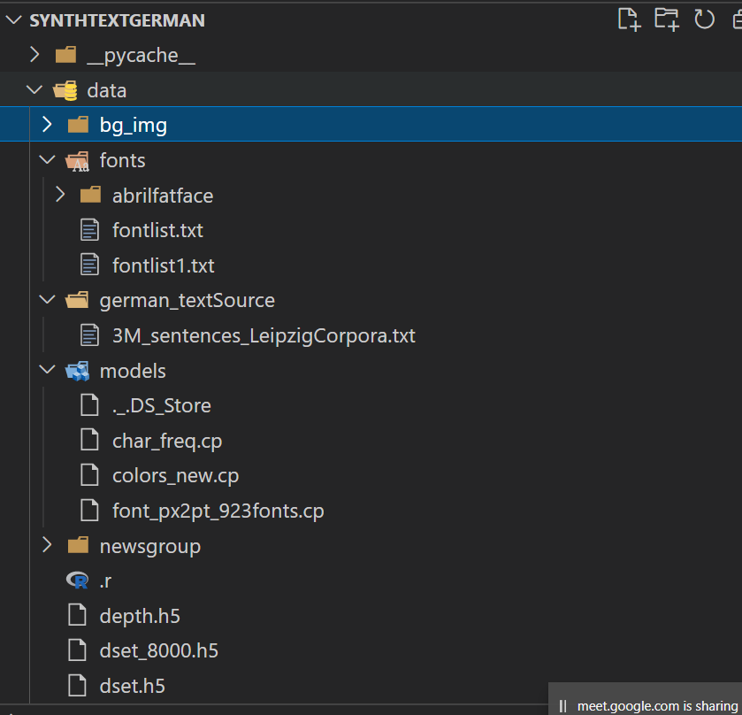Pause screen sharing with the pause control
742x715 pixels.
point(563,705)
